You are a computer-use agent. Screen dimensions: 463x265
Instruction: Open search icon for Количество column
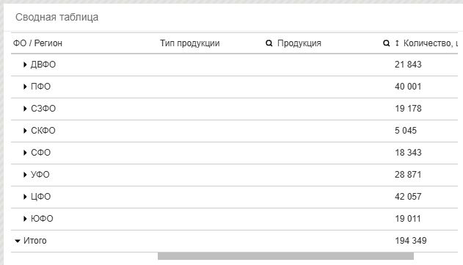click(386, 43)
